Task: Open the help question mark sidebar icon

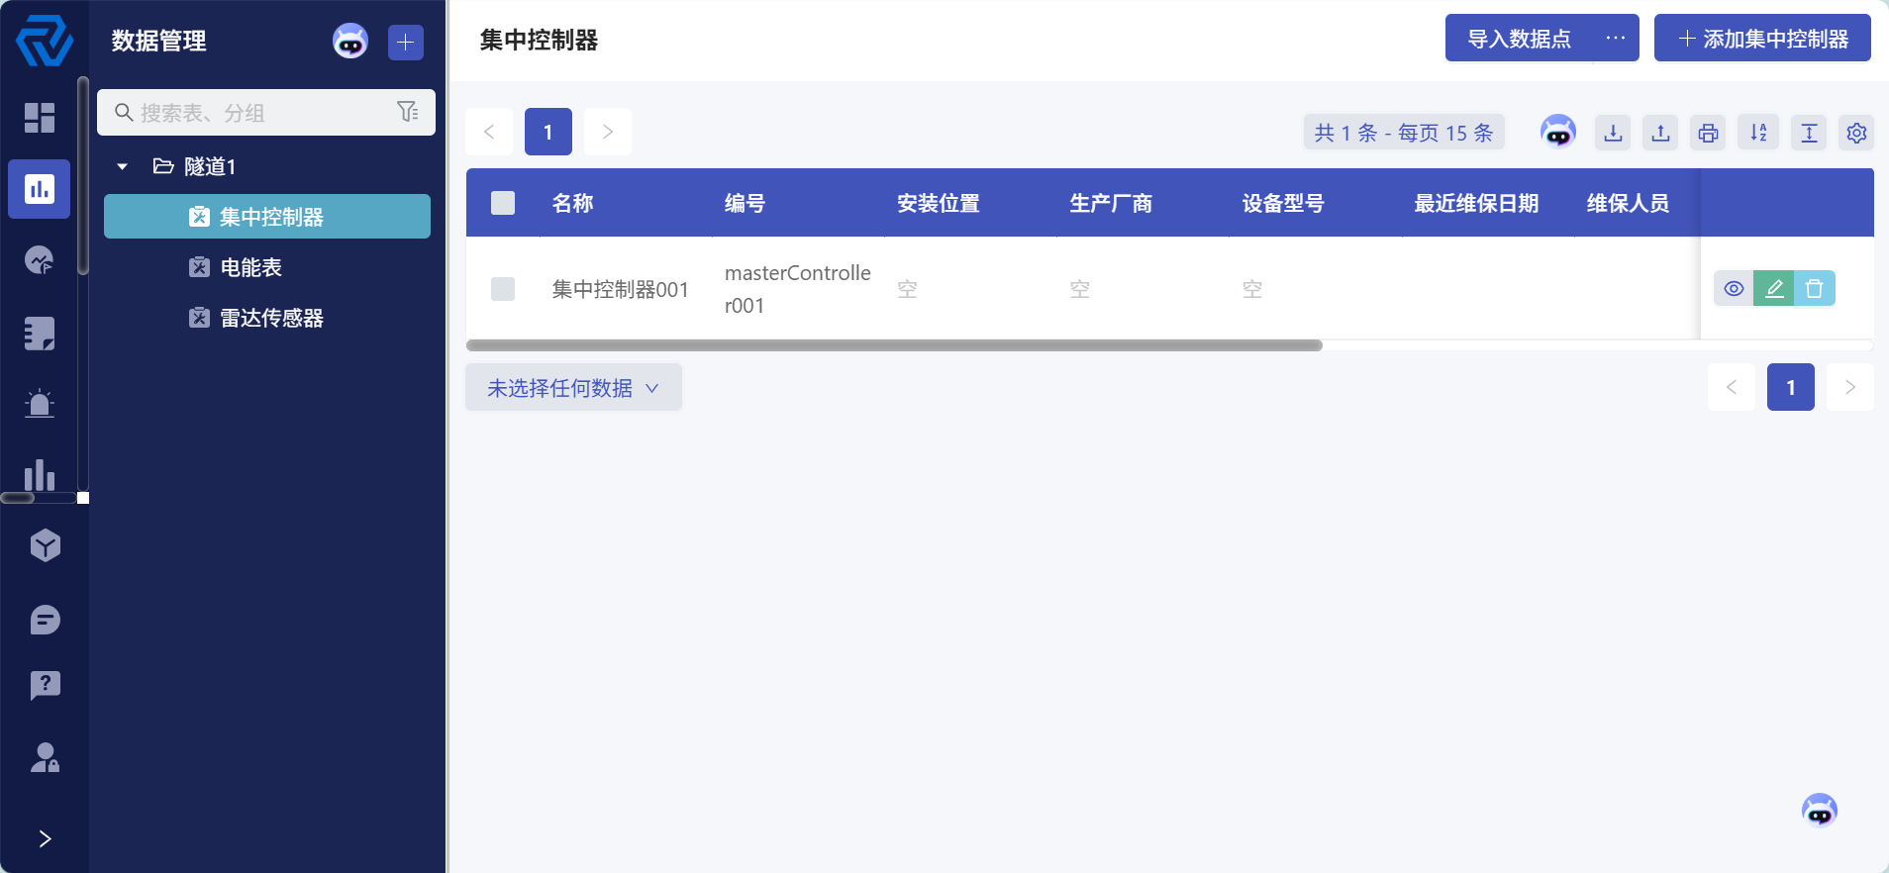Action: pos(46,685)
